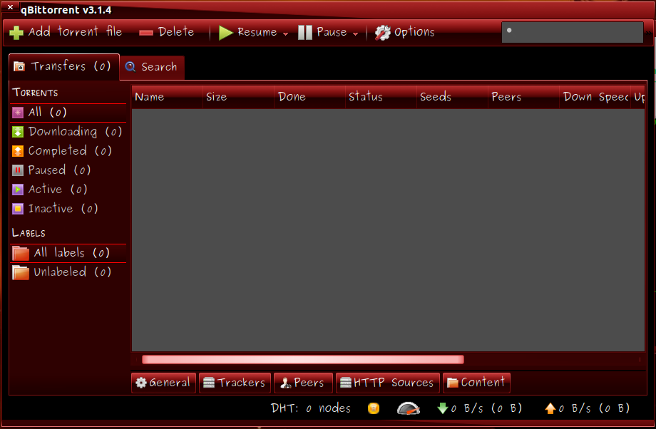Image resolution: width=656 pixels, height=429 pixels.
Task: Click the Inactive filter icon
Action: tap(18, 209)
